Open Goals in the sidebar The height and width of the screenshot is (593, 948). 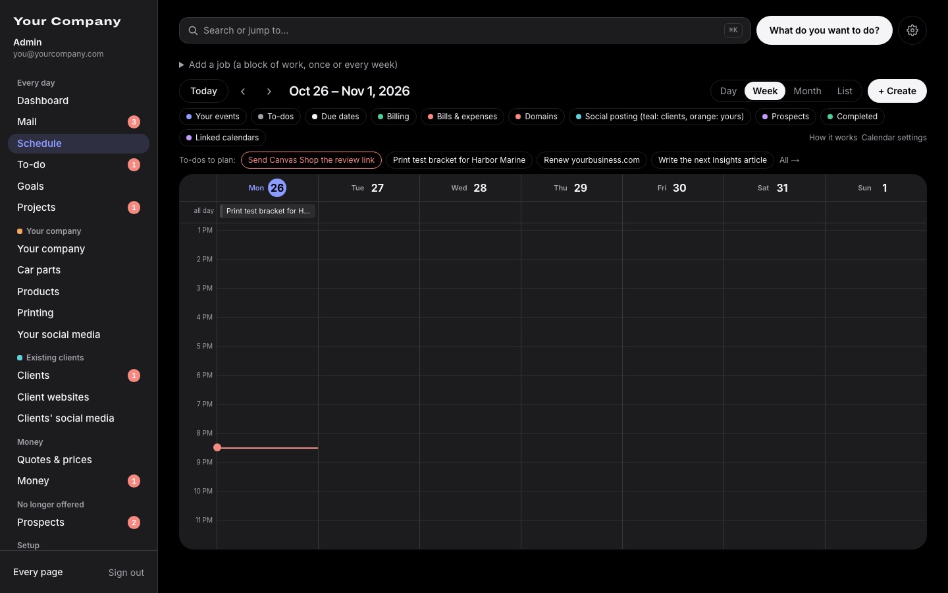point(78,186)
